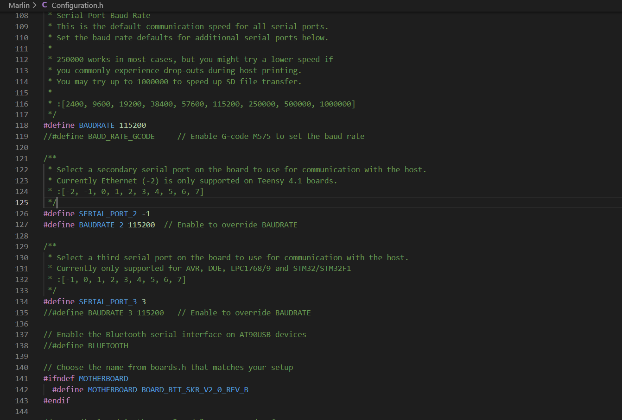Place cursor on the 115200 value on line 118
This screenshot has width=622, height=420.
pyautogui.click(x=133, y=125)
